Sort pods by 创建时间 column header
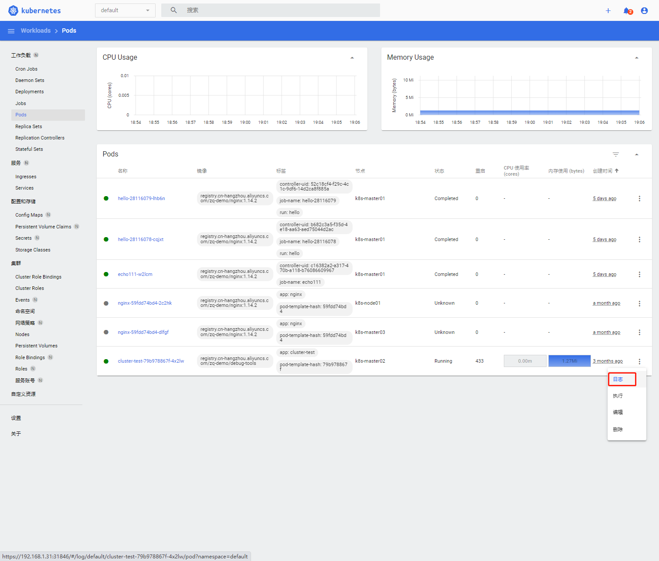Image resolution: width=659 pixels, height=561 pixels. pos(603,171)
